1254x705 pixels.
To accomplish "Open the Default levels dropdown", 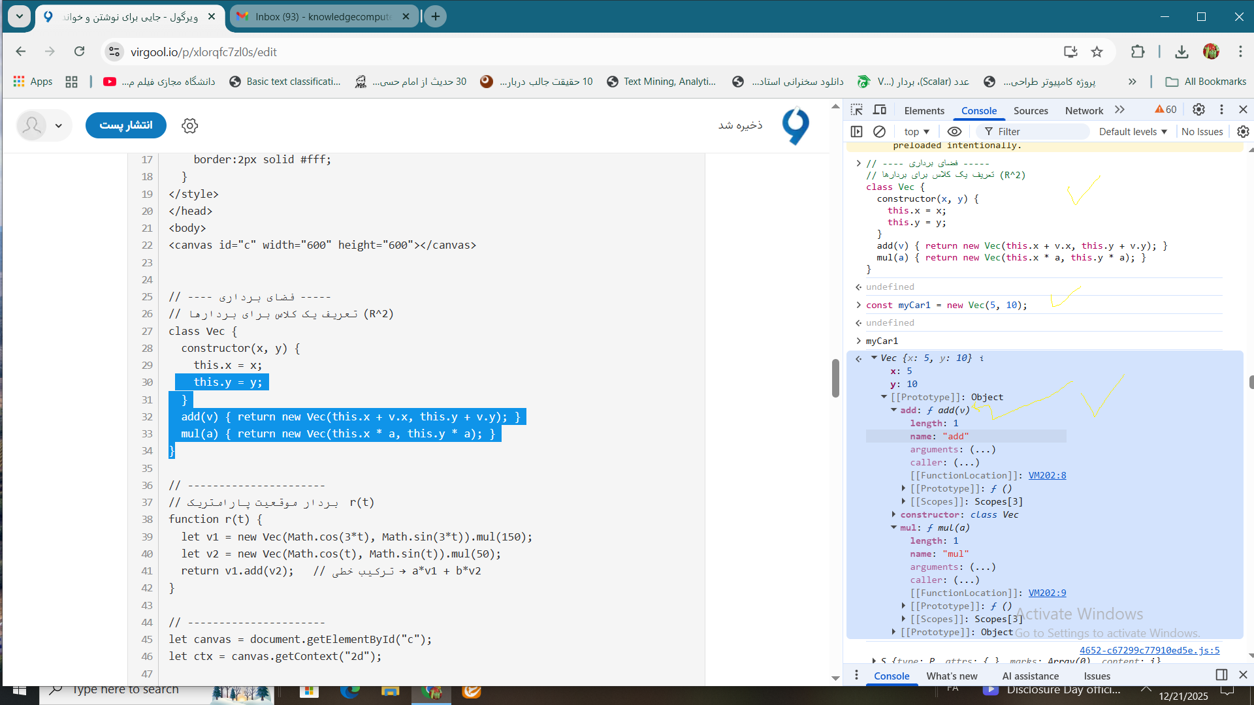I will (1133, 131).
